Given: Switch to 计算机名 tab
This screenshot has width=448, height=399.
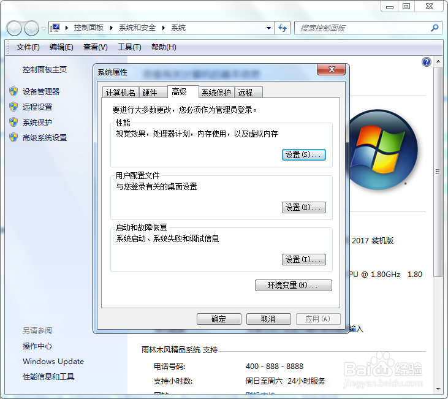Looking at the screenshot, I should pos(121,93).
